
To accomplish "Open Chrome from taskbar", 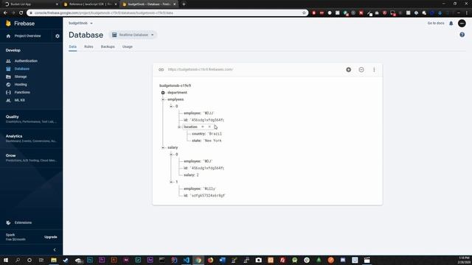I will 198,260.
